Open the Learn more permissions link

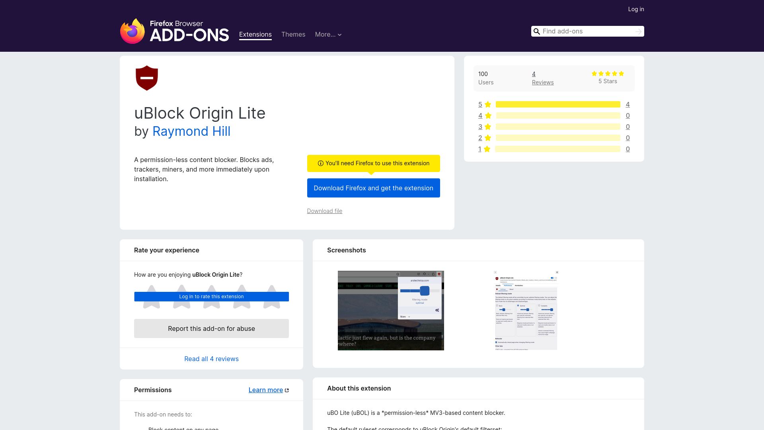[x=266, y=390]
